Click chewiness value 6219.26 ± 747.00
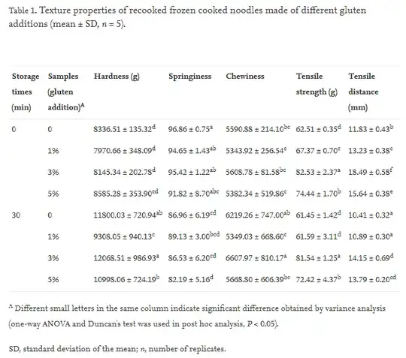The height and width of the screenshot is (358, 406). click(x=258, y=215)
